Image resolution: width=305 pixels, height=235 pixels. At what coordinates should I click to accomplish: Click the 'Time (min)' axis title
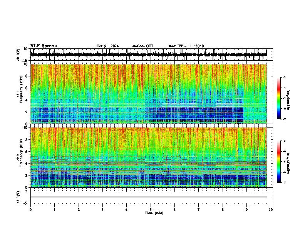(154, 213)
